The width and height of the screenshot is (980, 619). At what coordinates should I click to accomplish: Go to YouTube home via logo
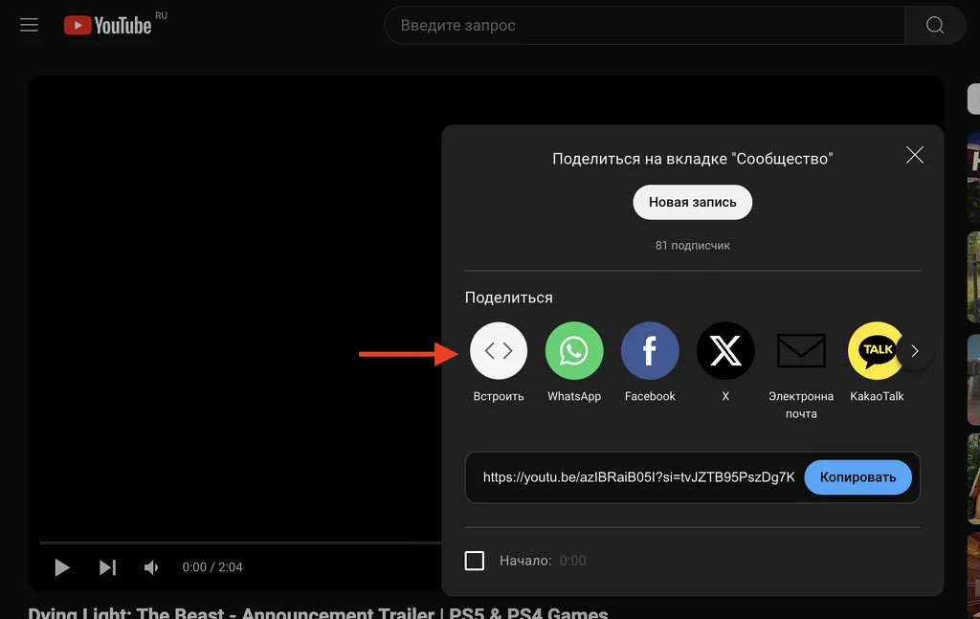click(107, 25)
